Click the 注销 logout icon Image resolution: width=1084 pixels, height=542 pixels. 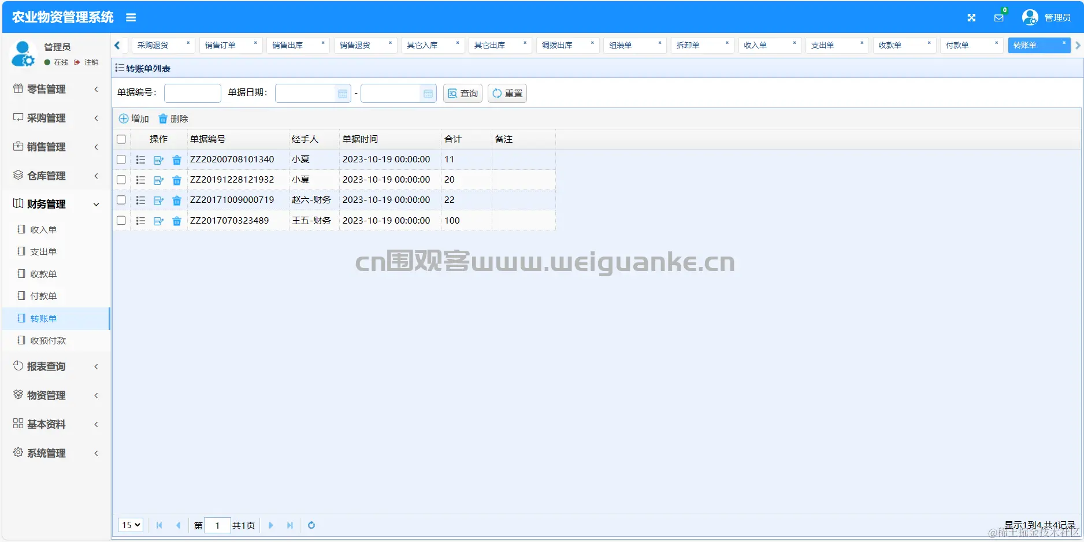(x=77, y=62)
